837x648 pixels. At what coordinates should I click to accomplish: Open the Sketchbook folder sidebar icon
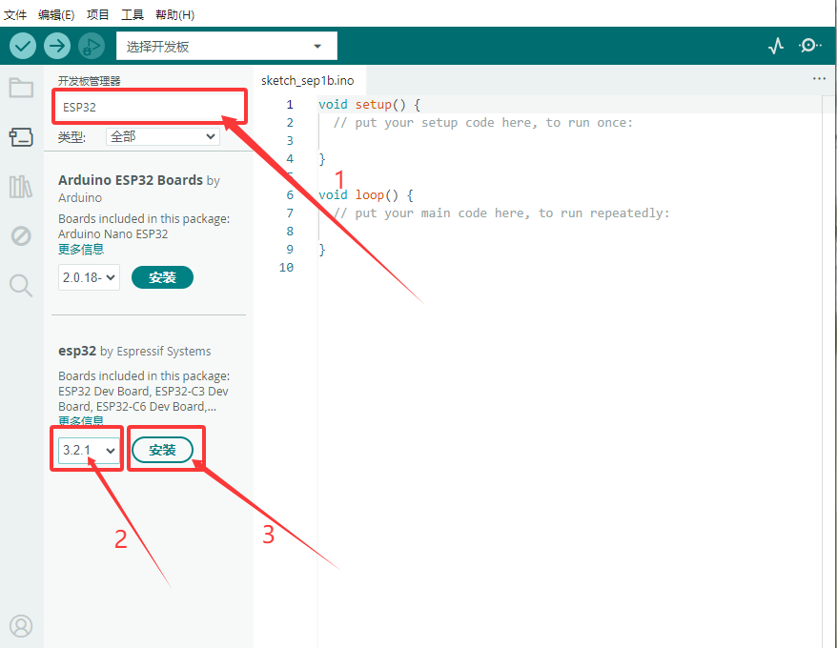21,88
